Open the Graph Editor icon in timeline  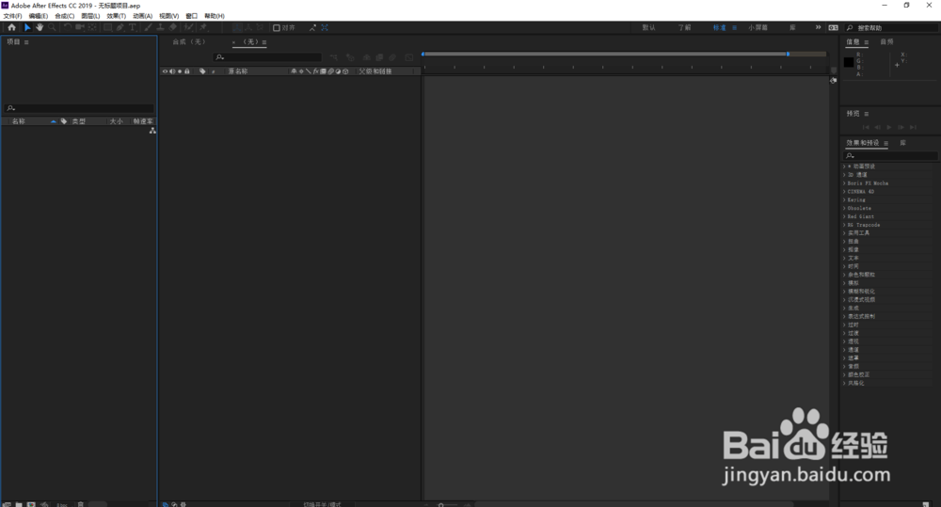409,57
